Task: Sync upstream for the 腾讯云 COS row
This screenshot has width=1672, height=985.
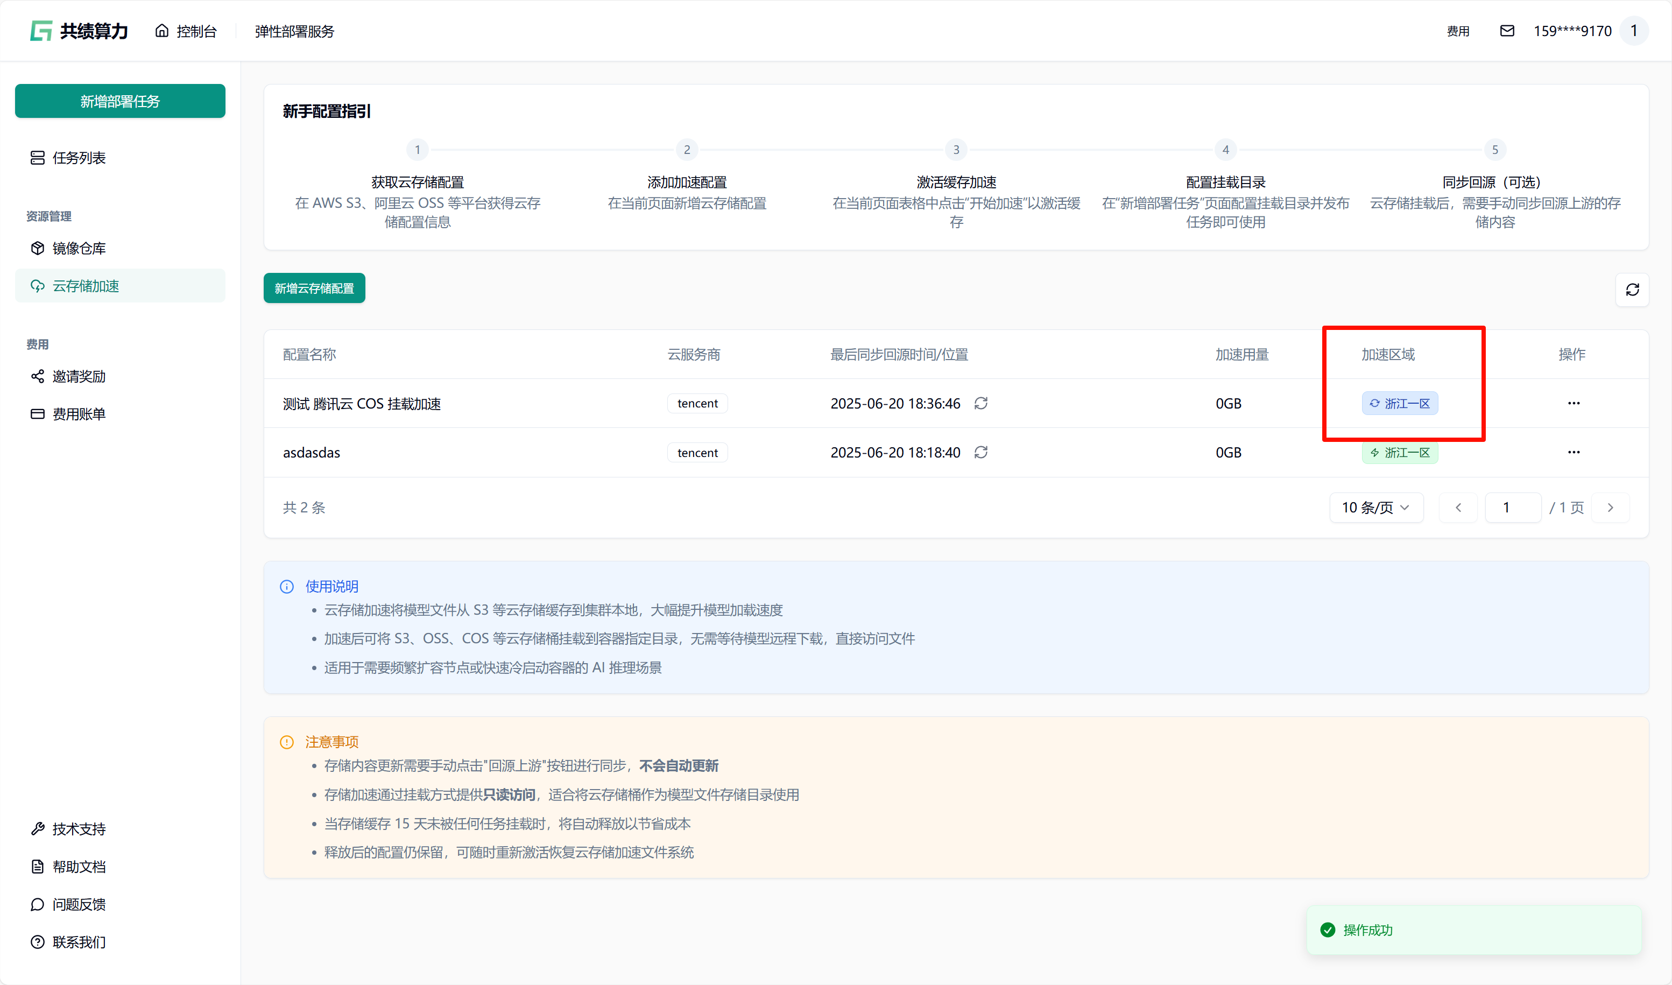Action: click(x=980, y=403)
